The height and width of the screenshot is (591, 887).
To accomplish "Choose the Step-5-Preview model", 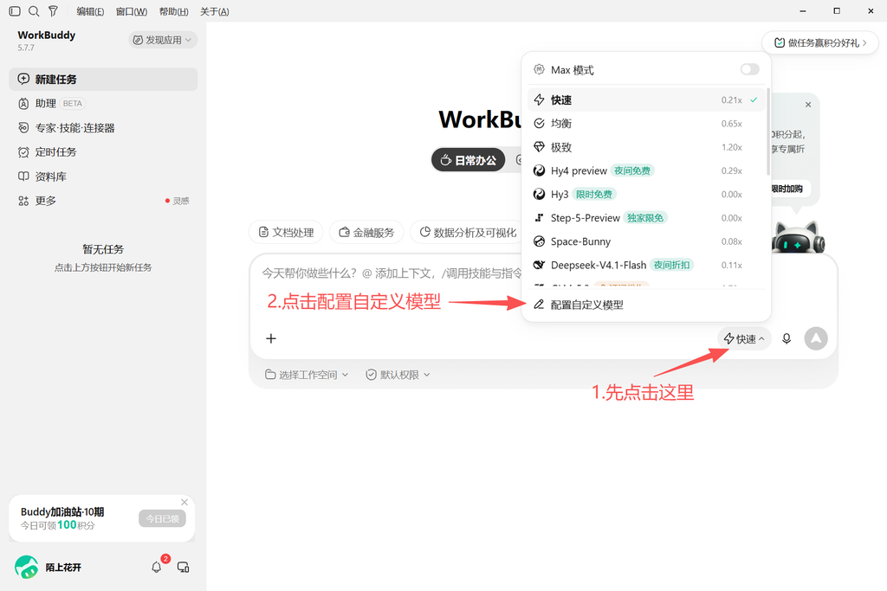I will point(646,218).
